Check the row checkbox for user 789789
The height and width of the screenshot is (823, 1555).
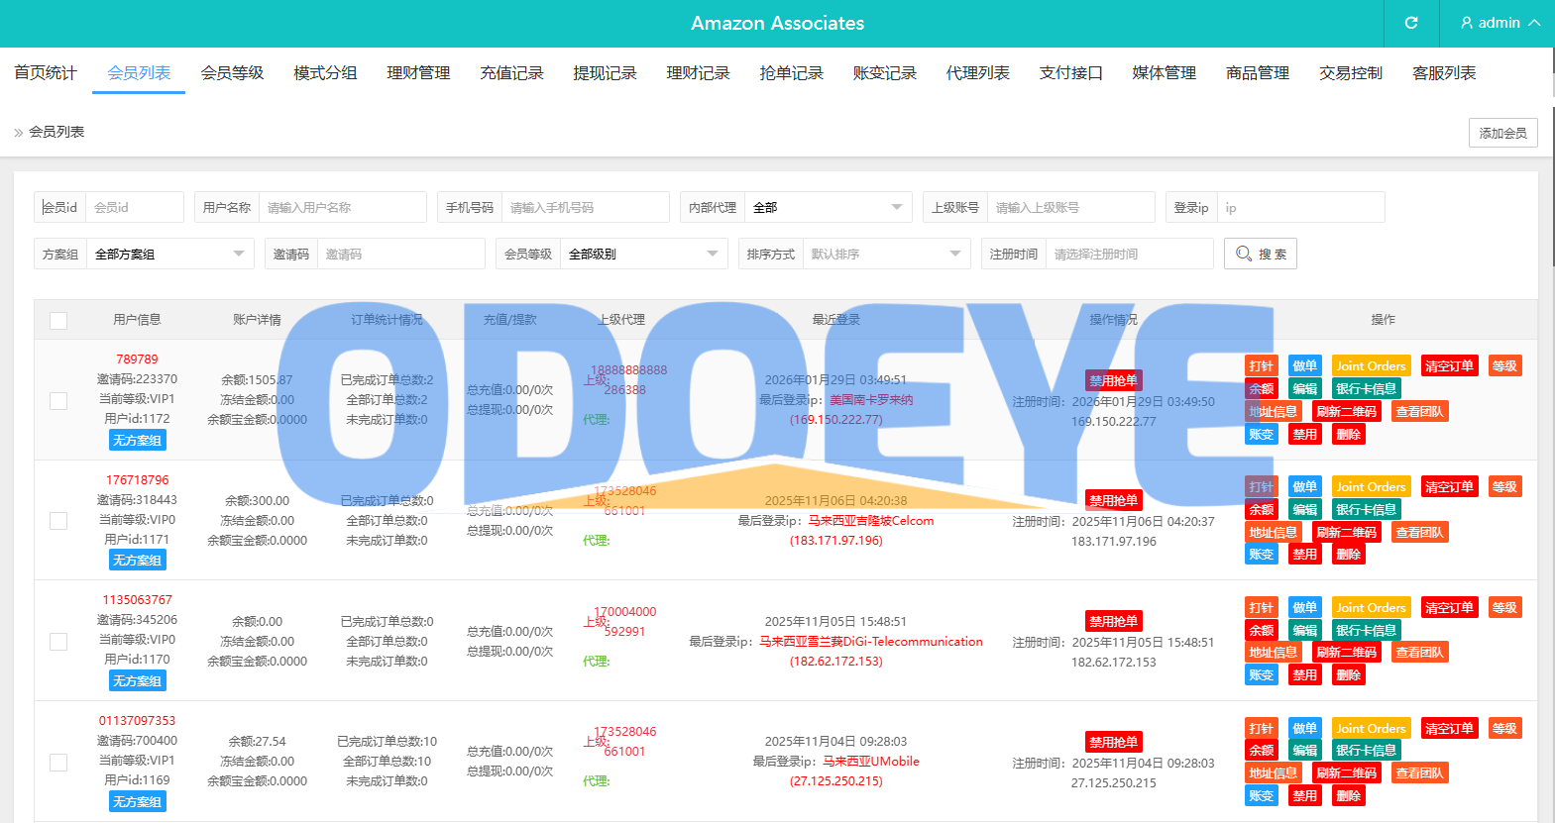pos(58,400)
